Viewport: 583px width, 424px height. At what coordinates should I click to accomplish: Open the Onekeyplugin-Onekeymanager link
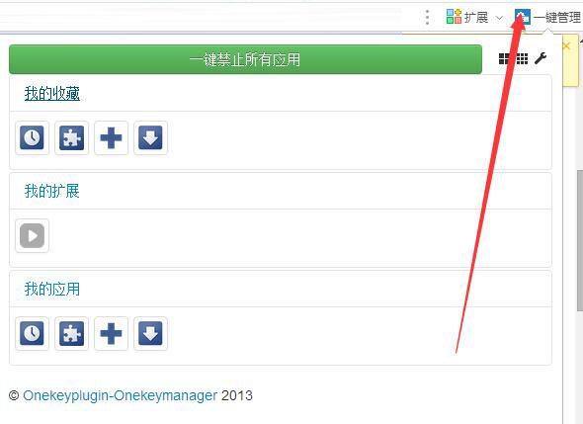[121, 395]
